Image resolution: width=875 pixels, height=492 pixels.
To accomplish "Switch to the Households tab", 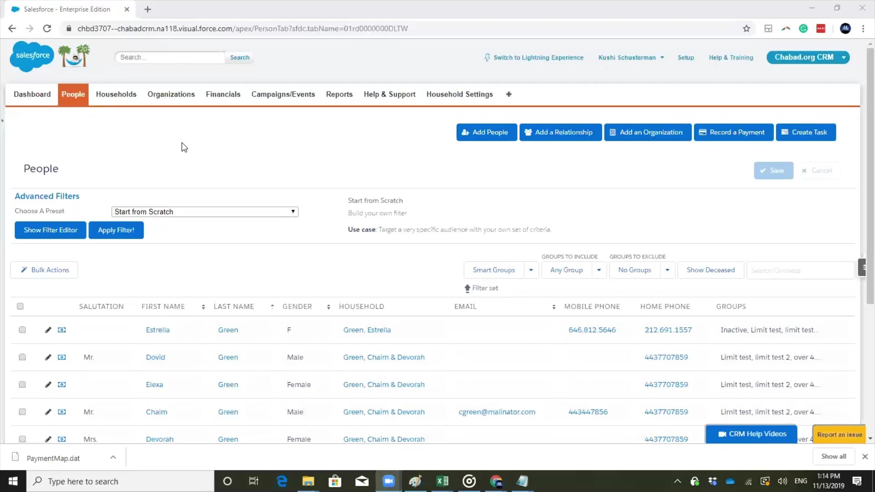I will (116, 94).
